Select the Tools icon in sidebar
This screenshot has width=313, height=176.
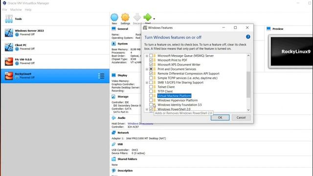(9, 19)
